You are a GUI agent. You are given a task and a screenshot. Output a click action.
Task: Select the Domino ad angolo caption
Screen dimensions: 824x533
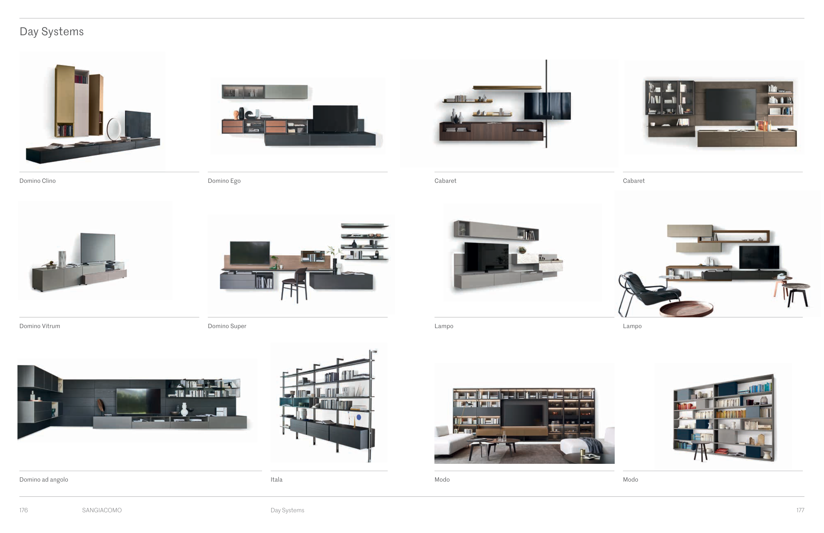coord(44,479)
